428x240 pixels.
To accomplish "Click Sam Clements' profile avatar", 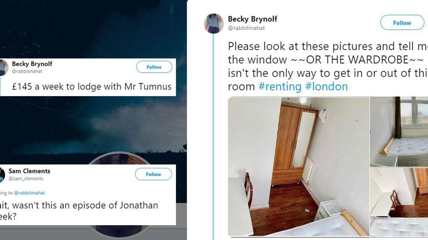I will (2, 174).
